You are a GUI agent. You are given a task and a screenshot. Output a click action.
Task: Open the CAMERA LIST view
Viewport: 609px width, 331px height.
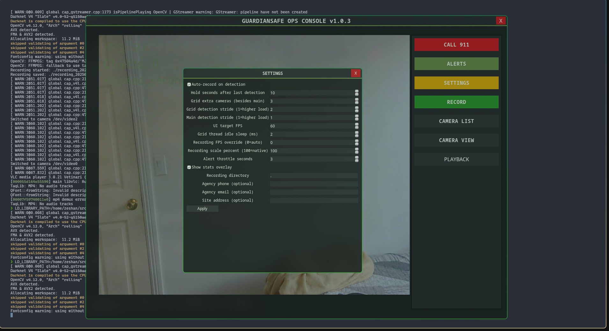pos(456,121)
